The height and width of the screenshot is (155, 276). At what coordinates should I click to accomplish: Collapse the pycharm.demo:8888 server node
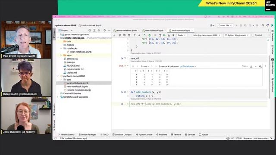[x=58, y=76]
